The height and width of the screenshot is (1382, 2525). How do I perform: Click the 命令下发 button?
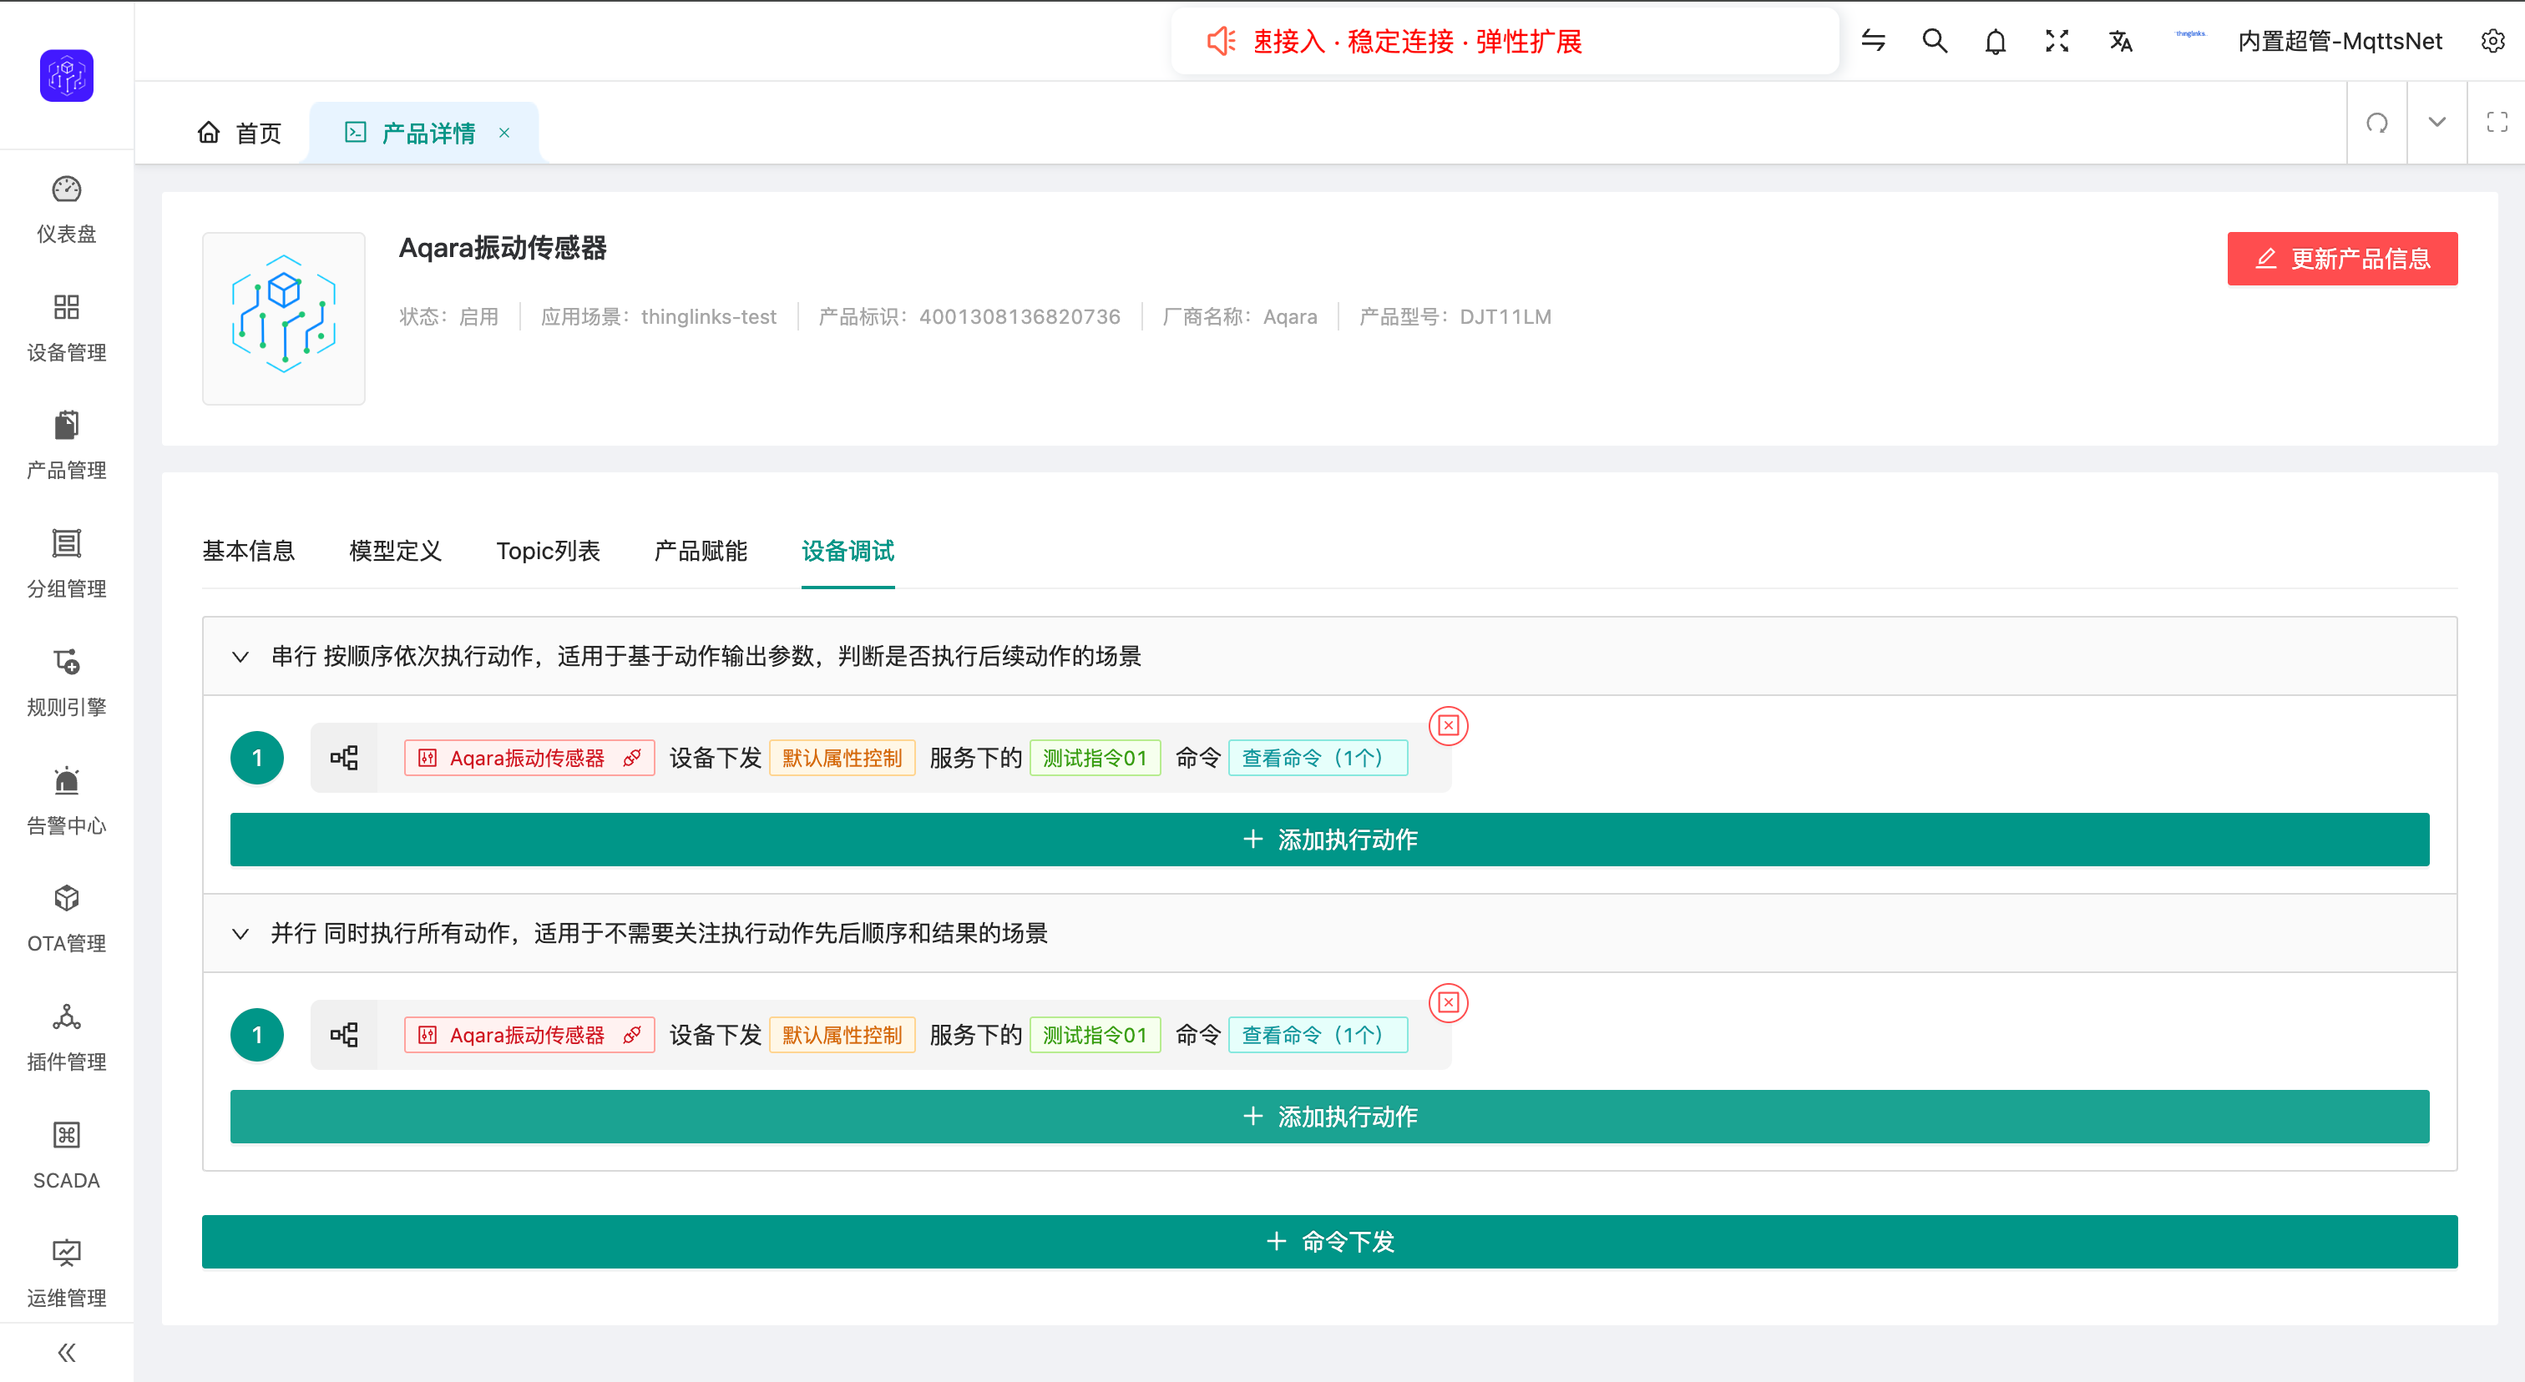(1329, 1242)
